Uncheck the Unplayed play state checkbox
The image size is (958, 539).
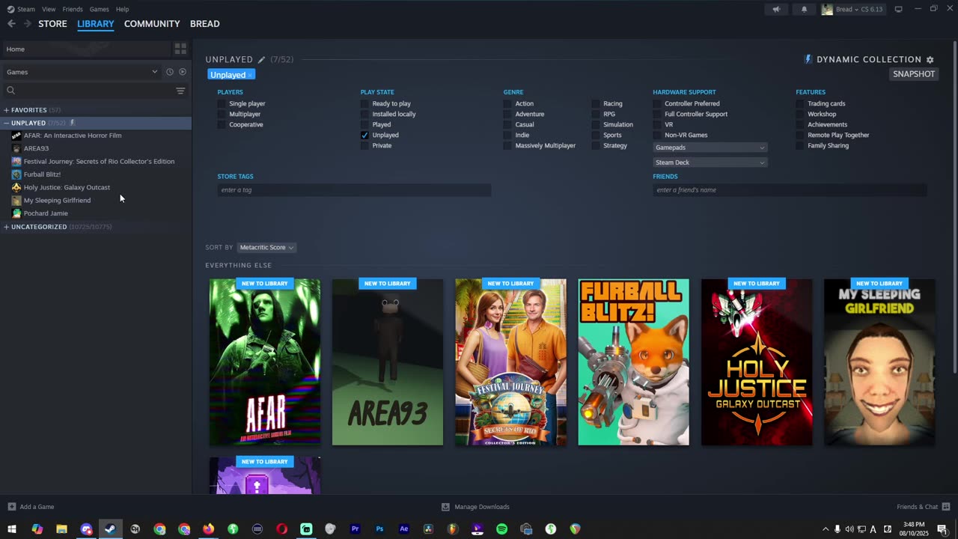pyautogui.click(x=364, y=135)
